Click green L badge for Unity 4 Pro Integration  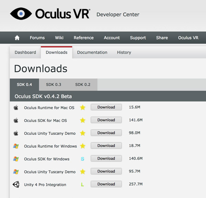tap(82, 185)
